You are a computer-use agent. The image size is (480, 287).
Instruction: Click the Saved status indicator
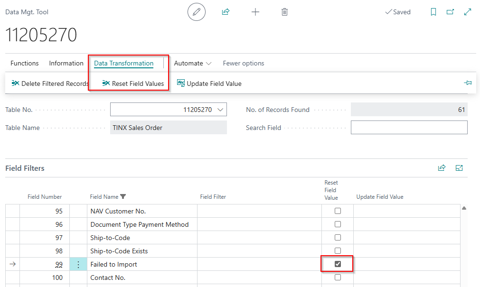(398, 12)
